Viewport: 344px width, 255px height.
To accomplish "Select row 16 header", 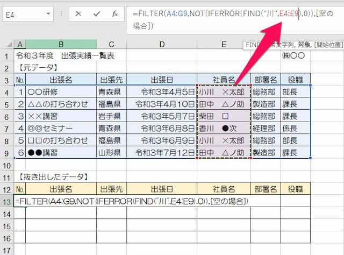I will click(x=7, y=238).
